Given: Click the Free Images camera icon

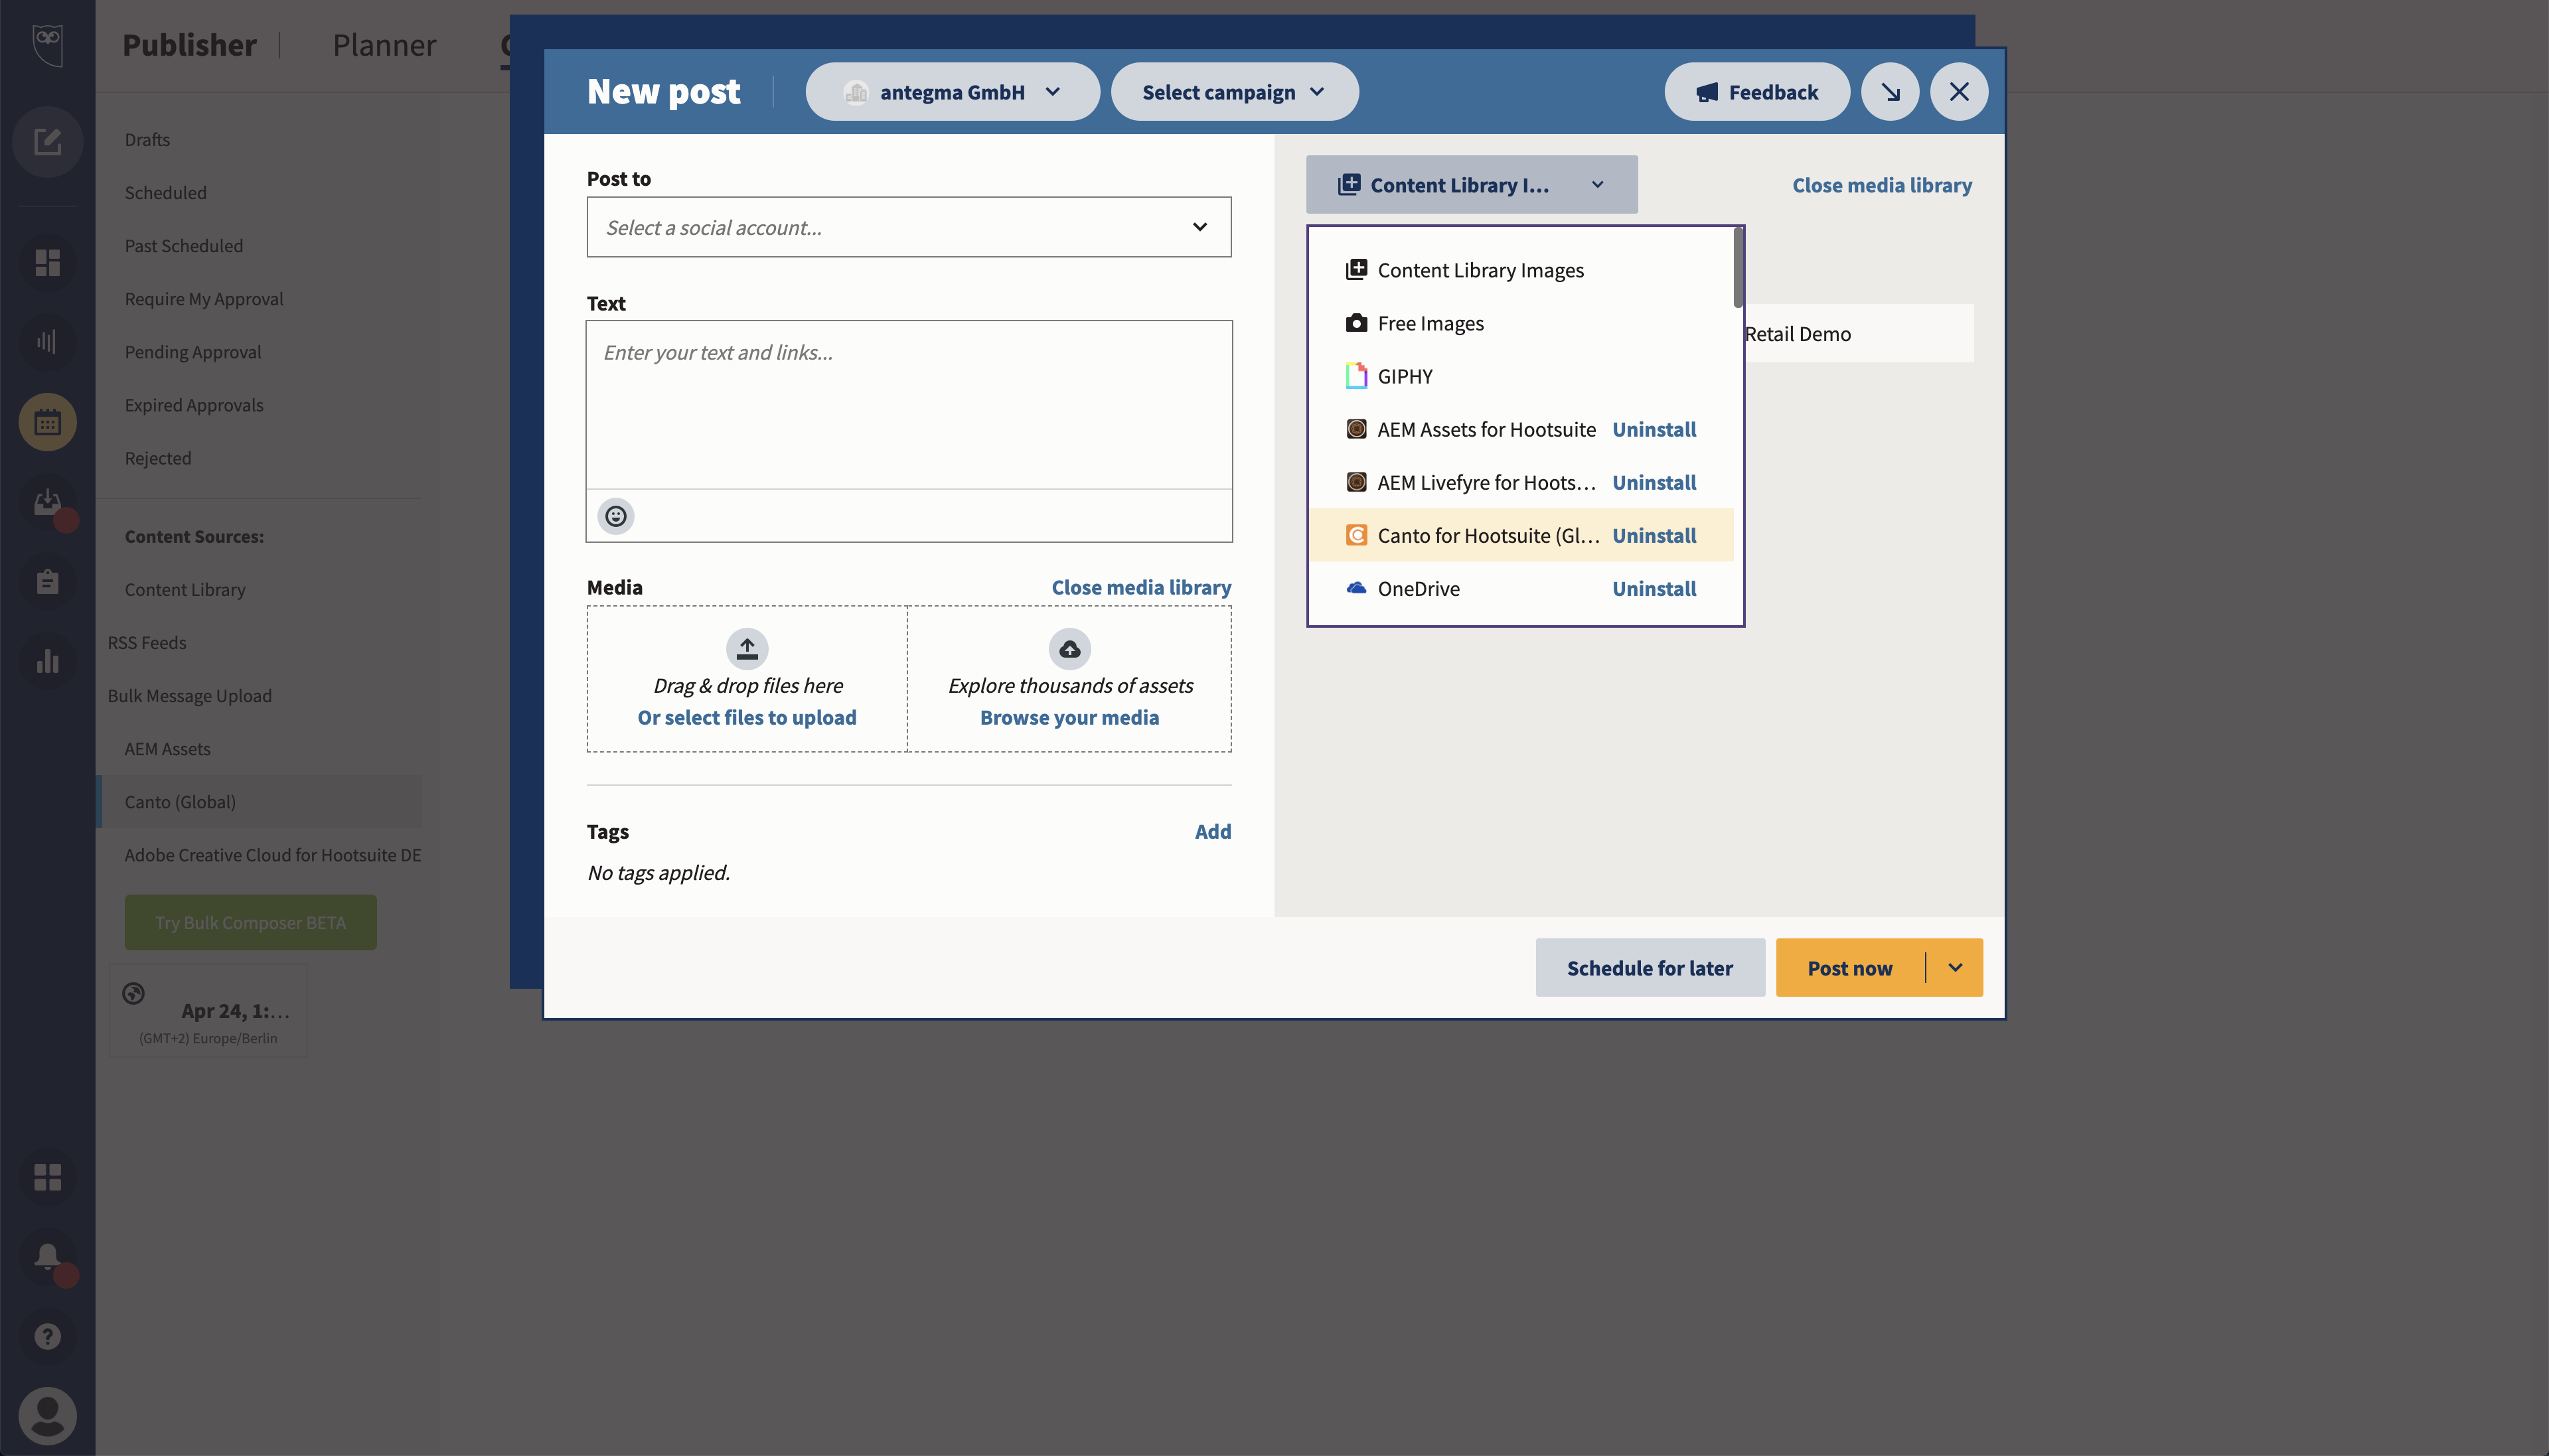Looking at the screenshot, I should [1356, 323].
